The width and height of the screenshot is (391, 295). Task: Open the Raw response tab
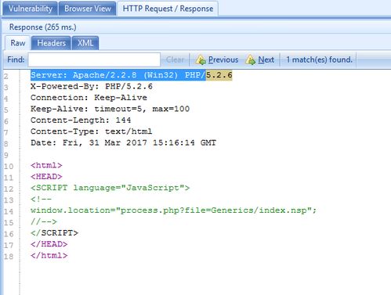tap(18, 43)
